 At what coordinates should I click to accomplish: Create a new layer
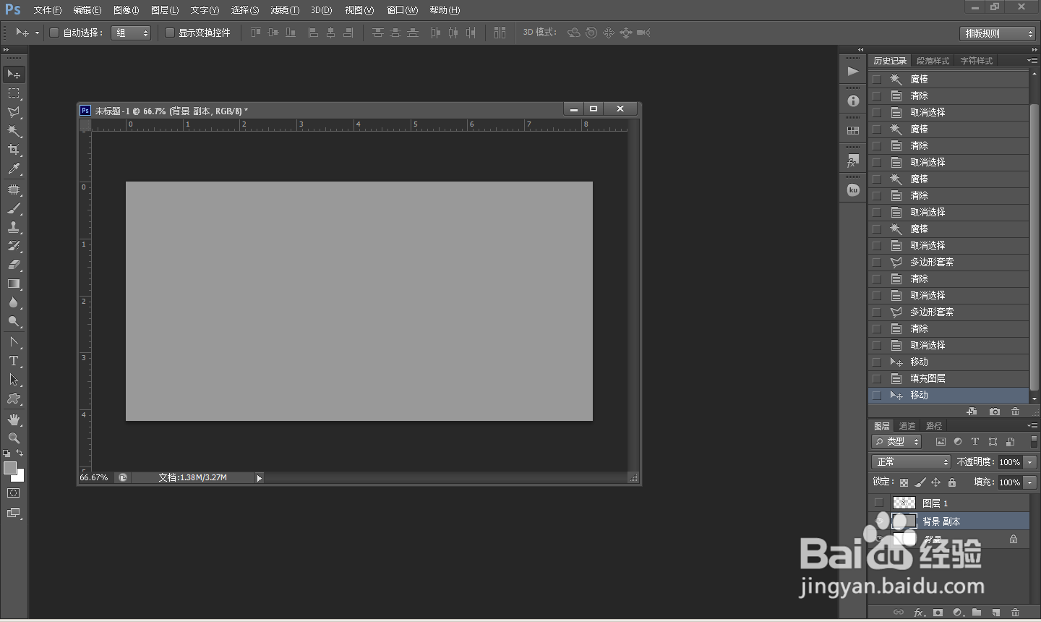pos(996,613)
